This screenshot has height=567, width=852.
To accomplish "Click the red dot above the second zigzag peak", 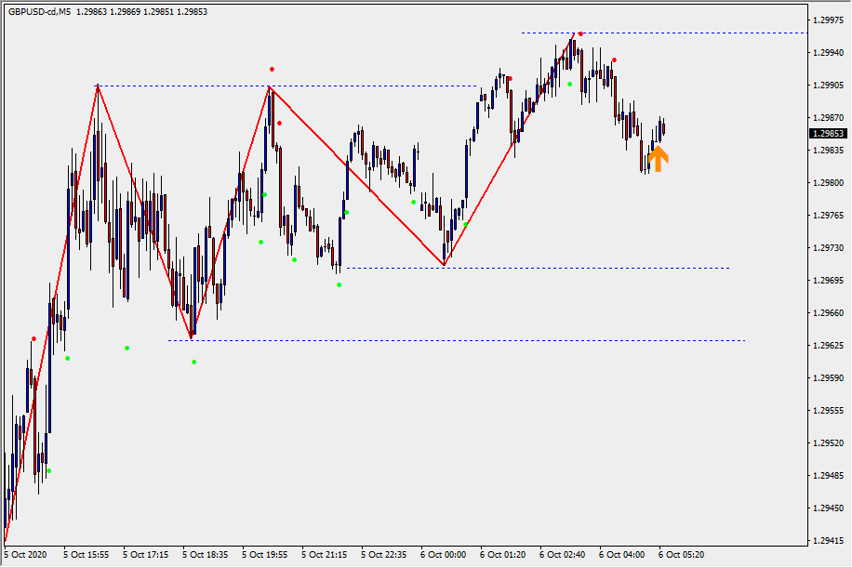I will [x=272, y=69].
